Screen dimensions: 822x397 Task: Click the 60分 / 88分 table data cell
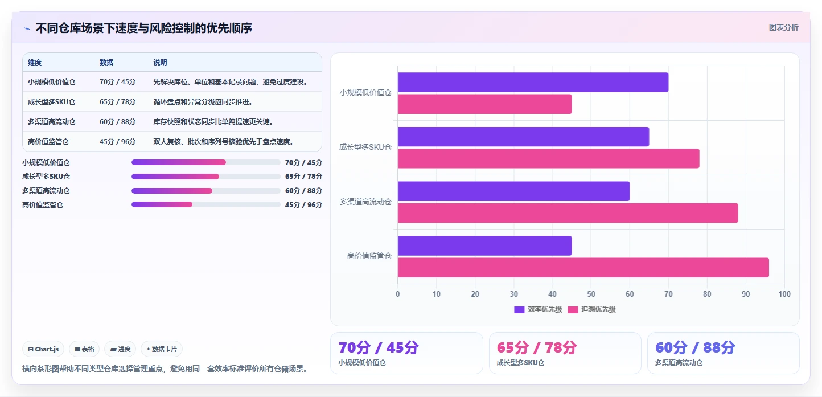point(118,121)
